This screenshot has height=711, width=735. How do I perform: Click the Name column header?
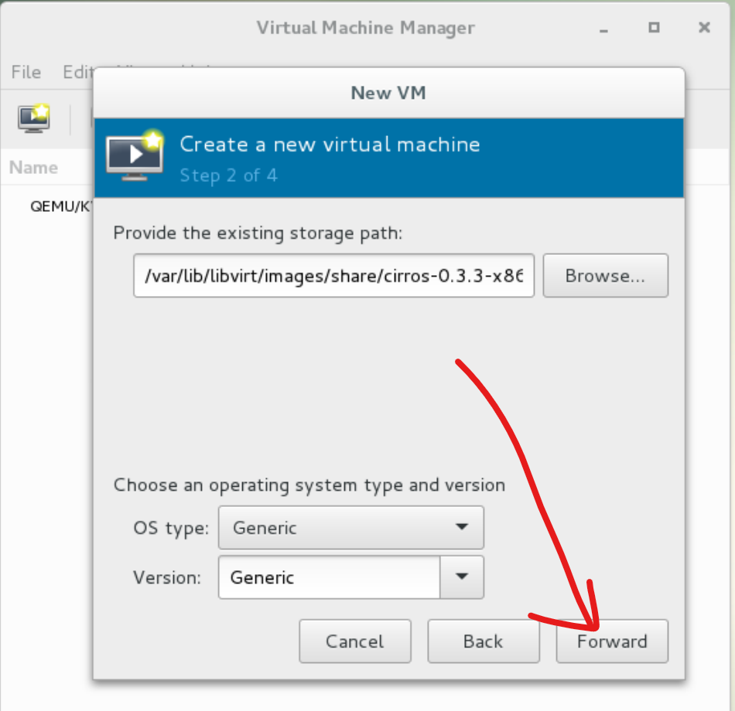[33, 167]
